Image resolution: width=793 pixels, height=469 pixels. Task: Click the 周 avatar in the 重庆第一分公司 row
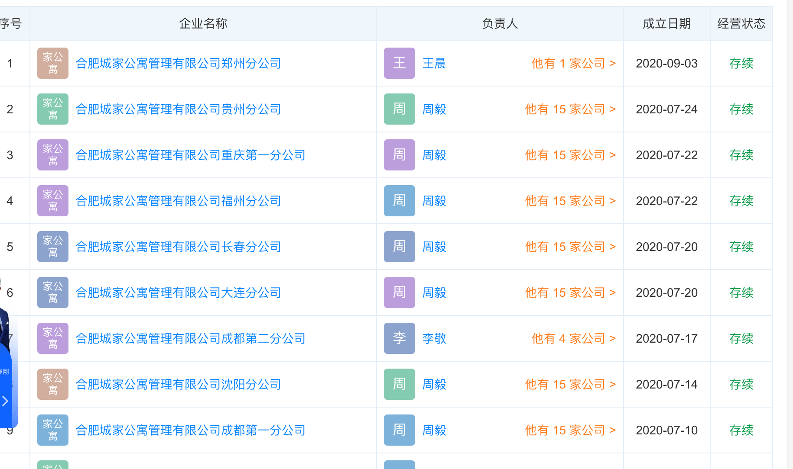(400, 155)
